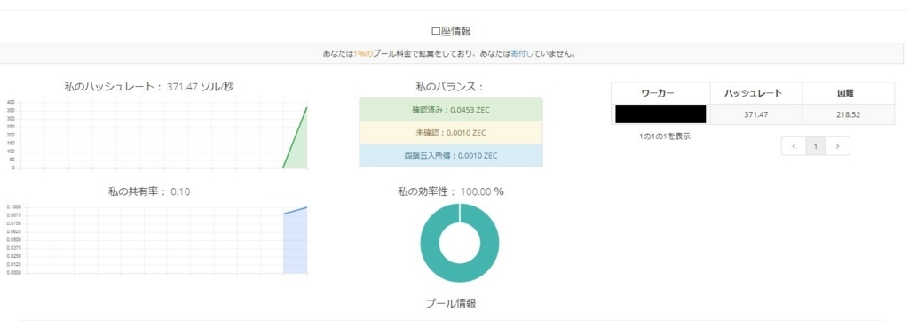Click the 四捨五入所得 0.0010 ZEC row

[x=451, y=155]
